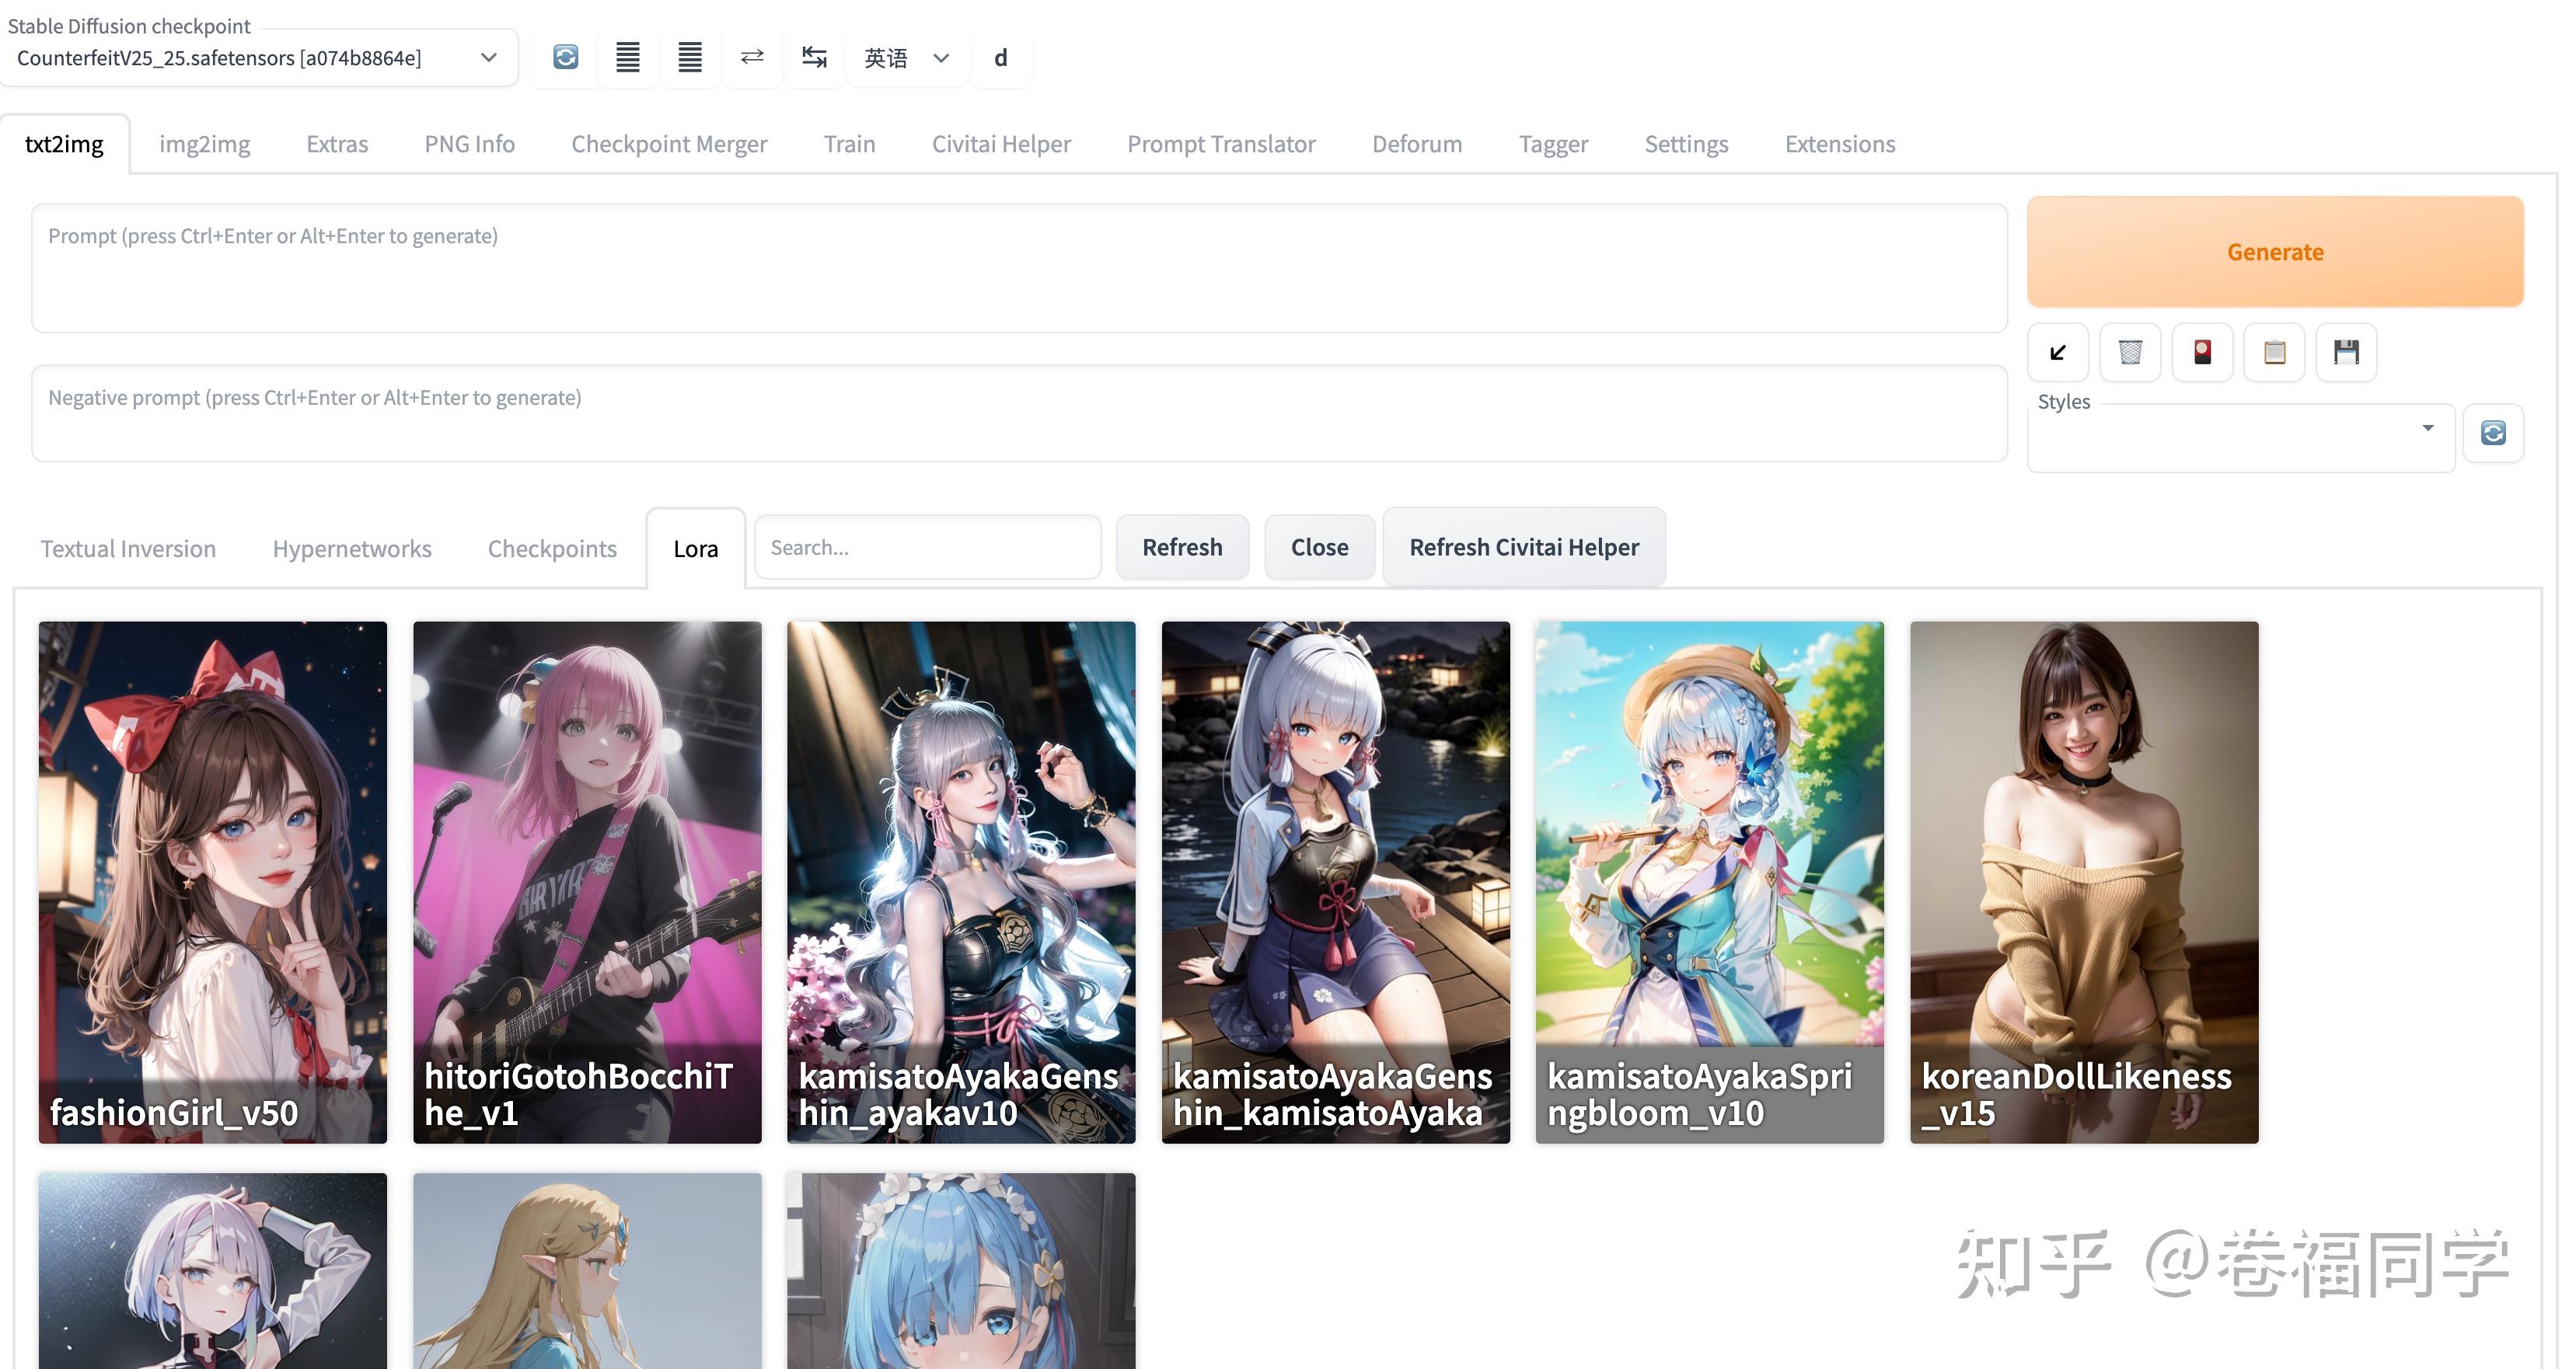Click the Refresh Civitai Helper button
Viewport: 2576px width, 1369px height.
point(1523,548)
